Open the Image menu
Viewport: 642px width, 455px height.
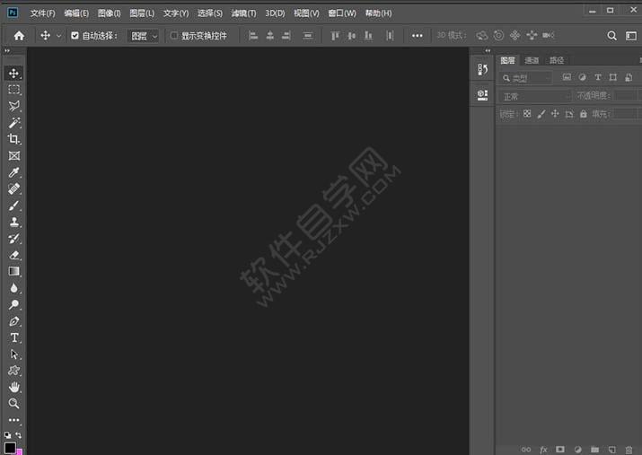click(x=109, y=13)
